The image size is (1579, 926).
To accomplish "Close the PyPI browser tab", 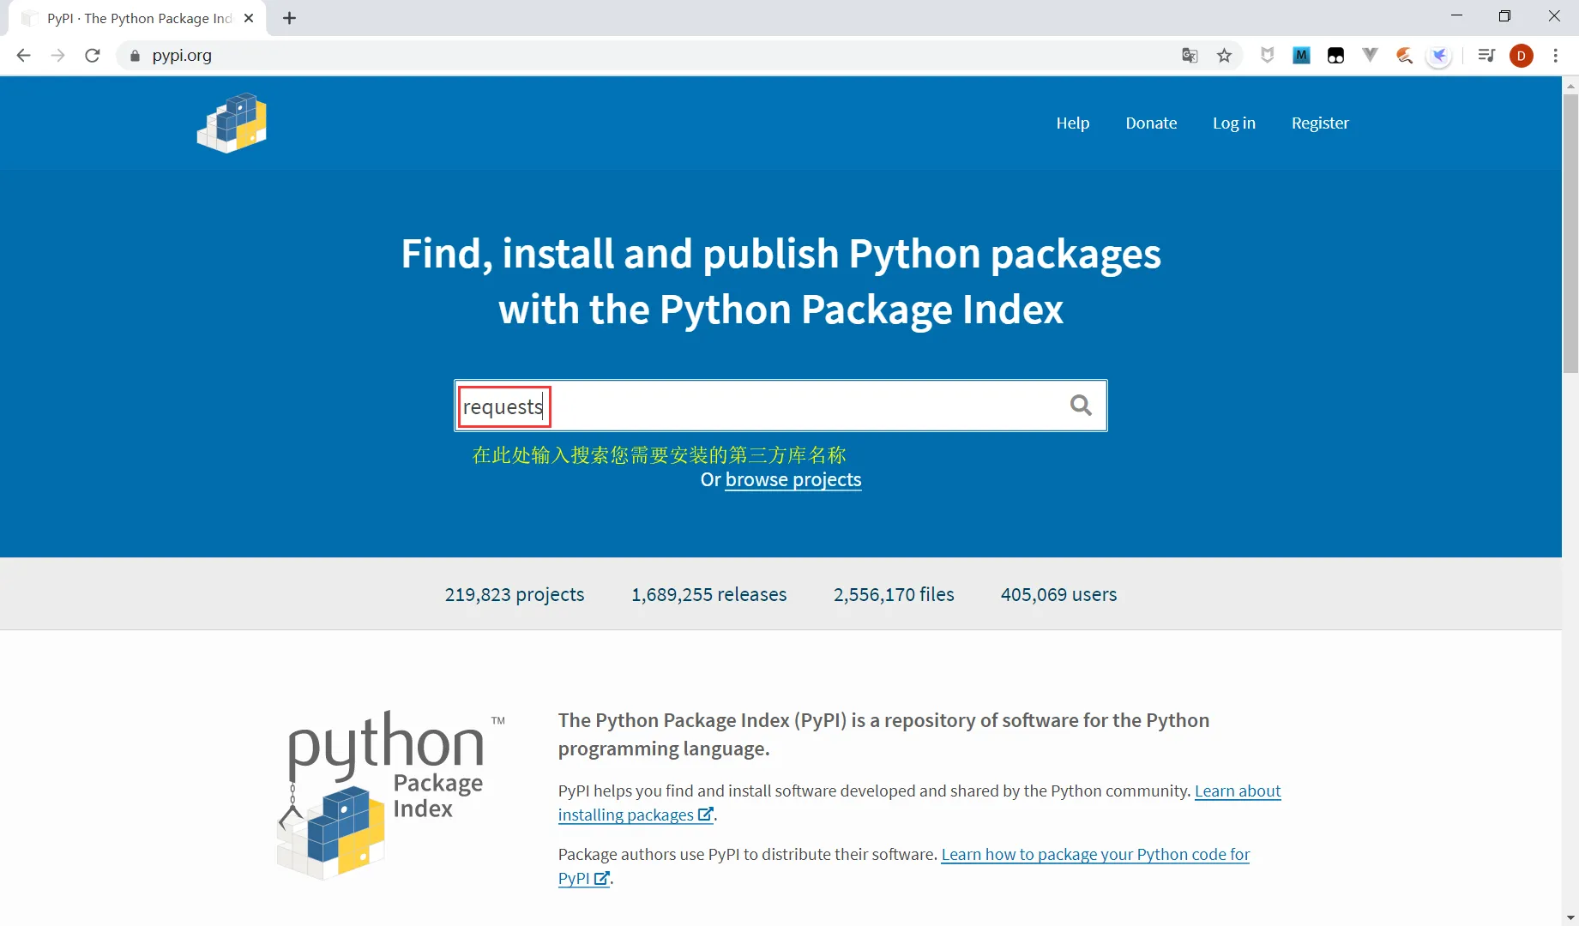I will pyautogui.click(x=249, y=18).
